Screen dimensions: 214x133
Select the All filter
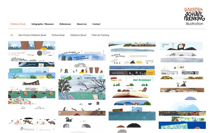click(12, 35)
